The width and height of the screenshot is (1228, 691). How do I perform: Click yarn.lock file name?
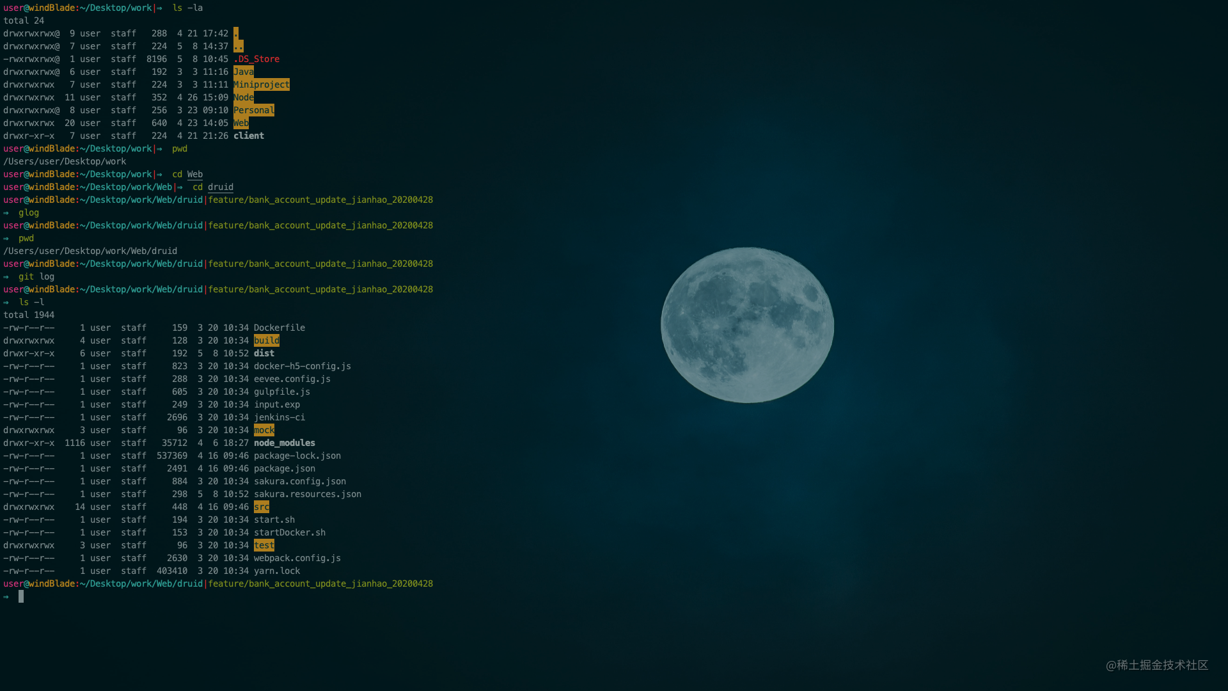pos(277,571)
